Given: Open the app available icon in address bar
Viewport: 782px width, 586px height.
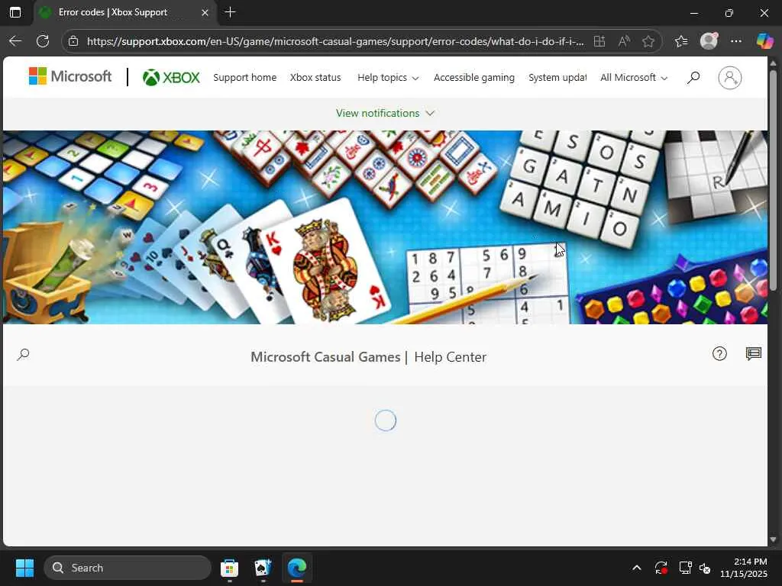Looking at the screenshot, I should (599, 41).
